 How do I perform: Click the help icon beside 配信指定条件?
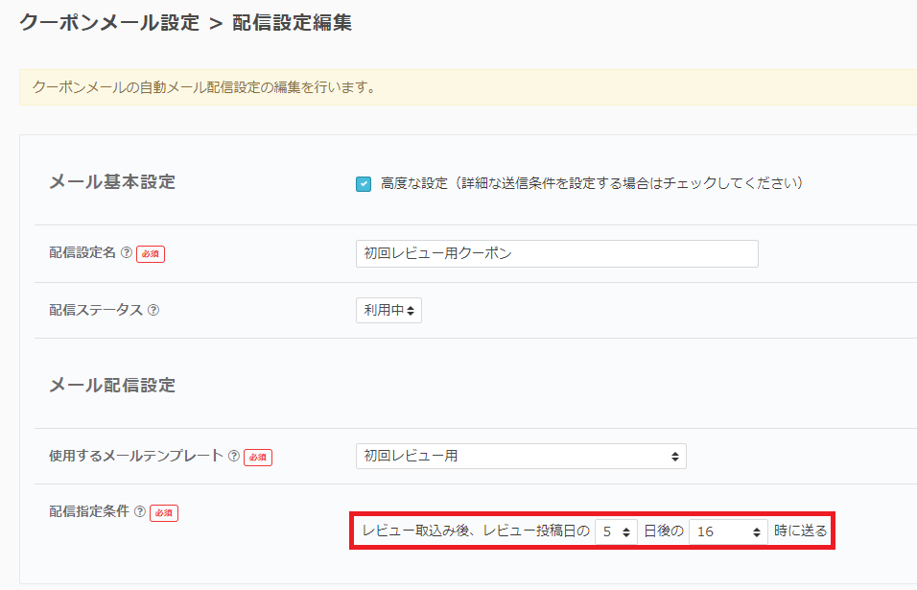click(140, 512)
